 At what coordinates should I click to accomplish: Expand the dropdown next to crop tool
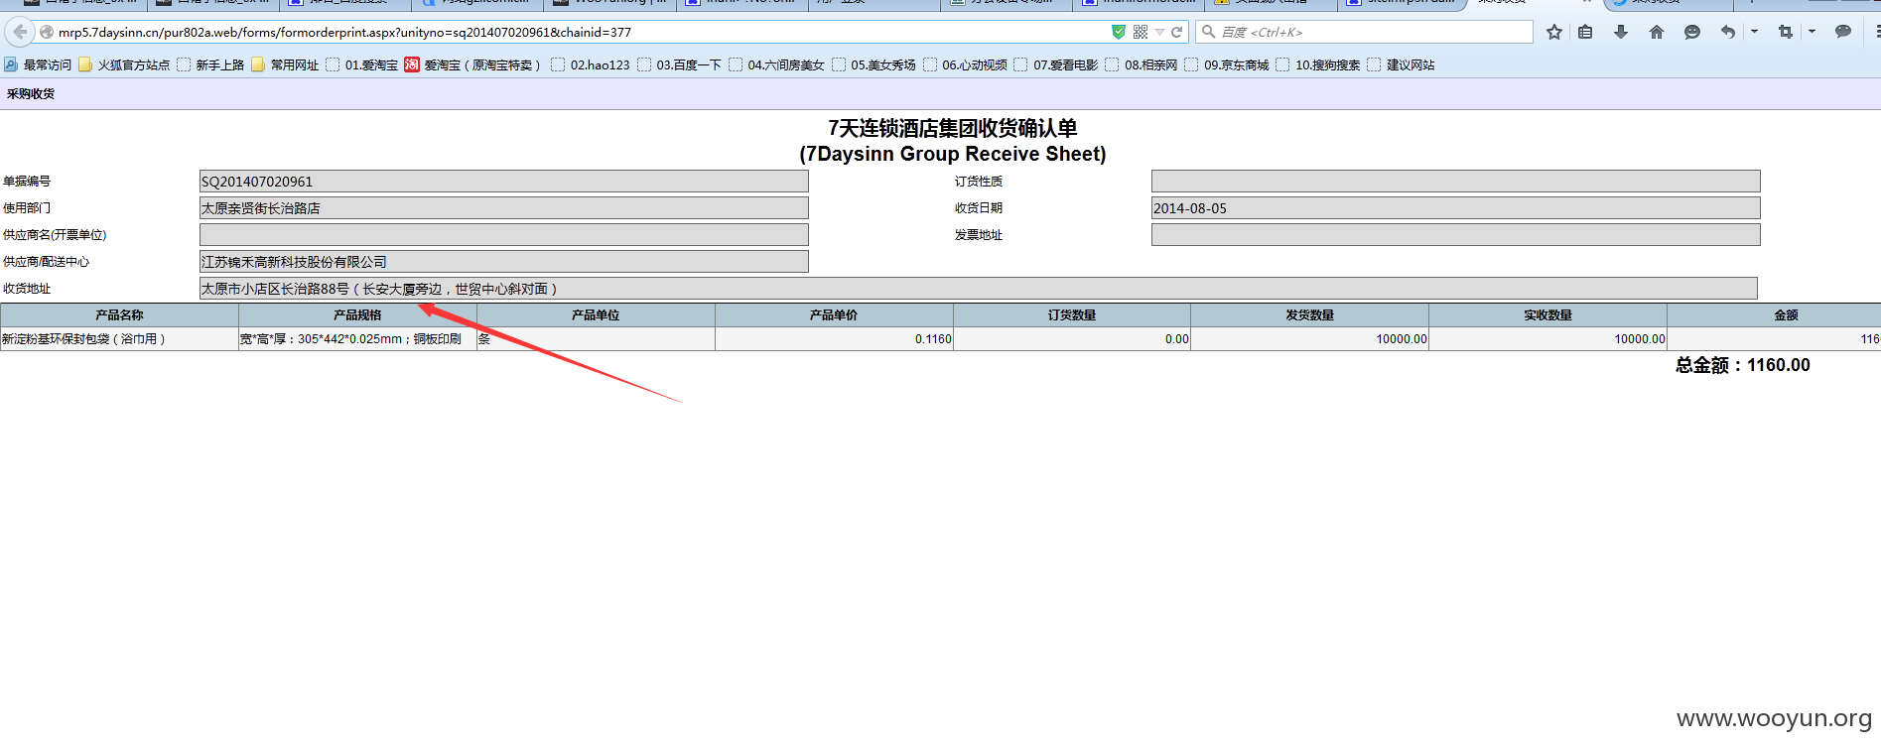pyautogui.click(x=1812, y=32)
